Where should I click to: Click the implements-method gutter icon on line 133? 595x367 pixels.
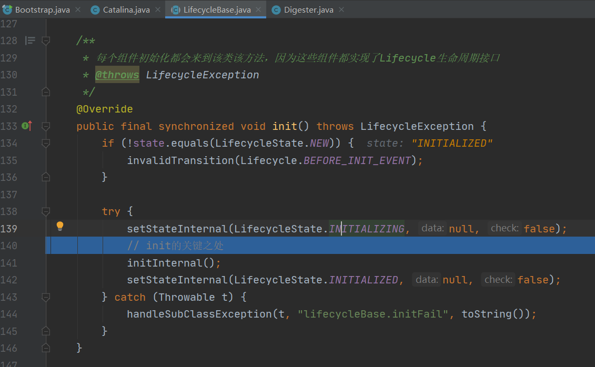click(x=27, y=126)
